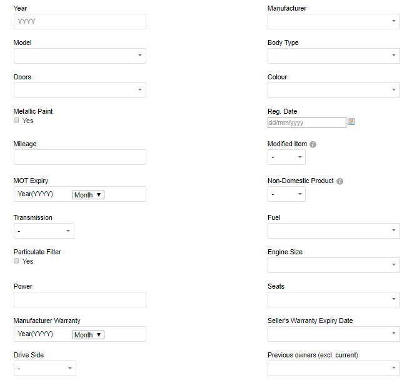Expand the Model dropdown list
412x383 pixels.
coord(80,56)
